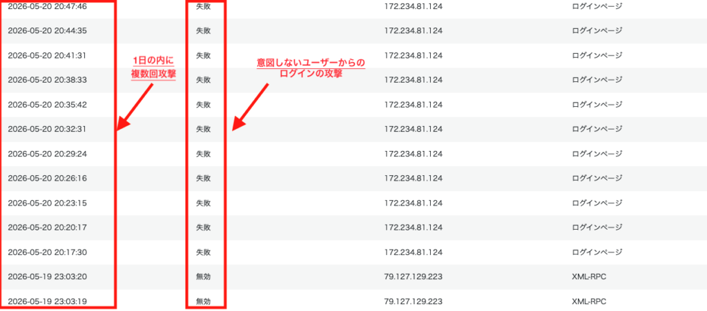707x311 pixels.
Task: Select the timestamp 2026-05-19 23:03:19
Action: click(48, 301)
